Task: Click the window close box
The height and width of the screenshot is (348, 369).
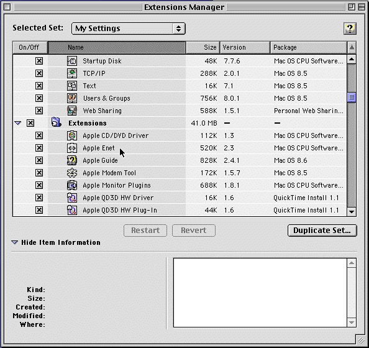Action: (x=7, y=7)
